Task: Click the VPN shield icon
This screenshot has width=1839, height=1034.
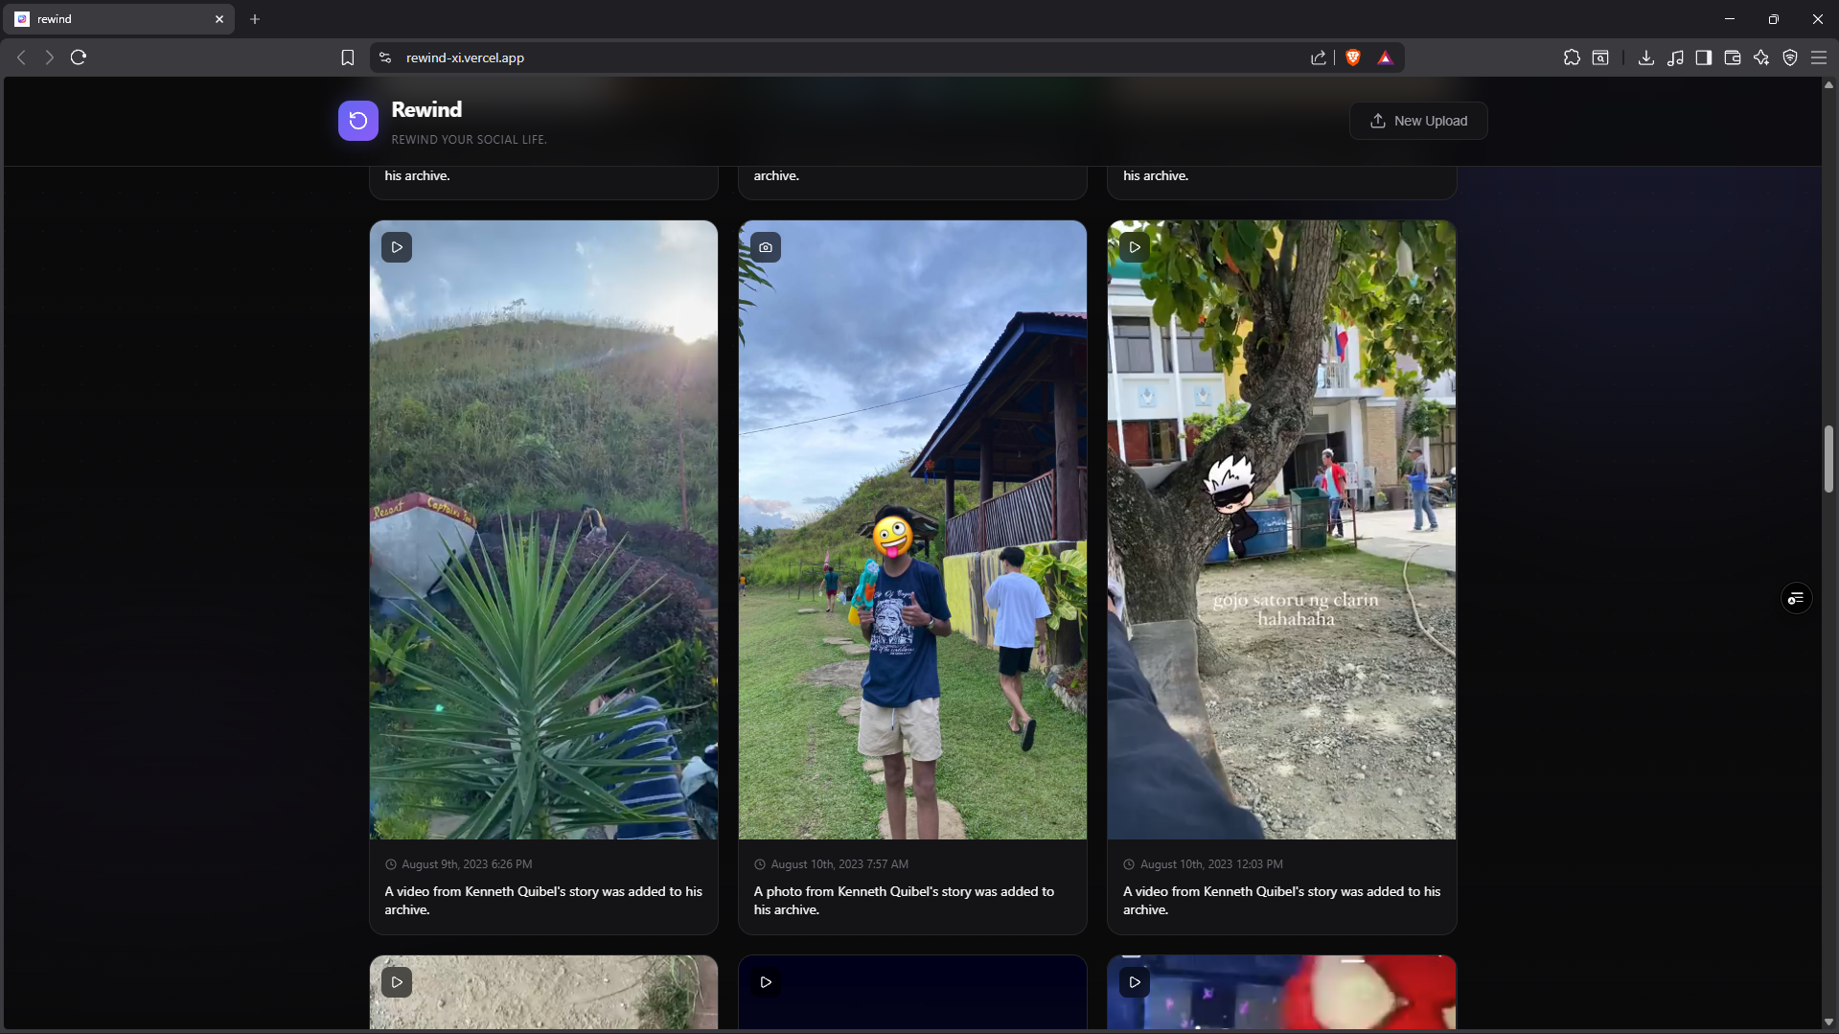Action: click(x=1790, y=57)
